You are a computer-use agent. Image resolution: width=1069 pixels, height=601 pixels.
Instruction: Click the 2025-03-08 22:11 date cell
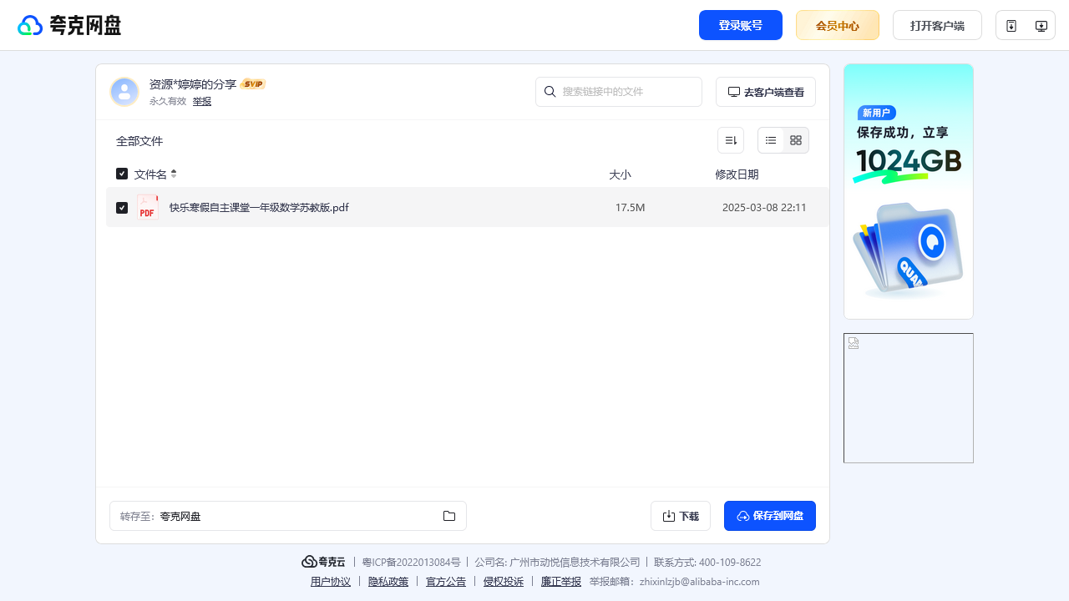[764, 208]
